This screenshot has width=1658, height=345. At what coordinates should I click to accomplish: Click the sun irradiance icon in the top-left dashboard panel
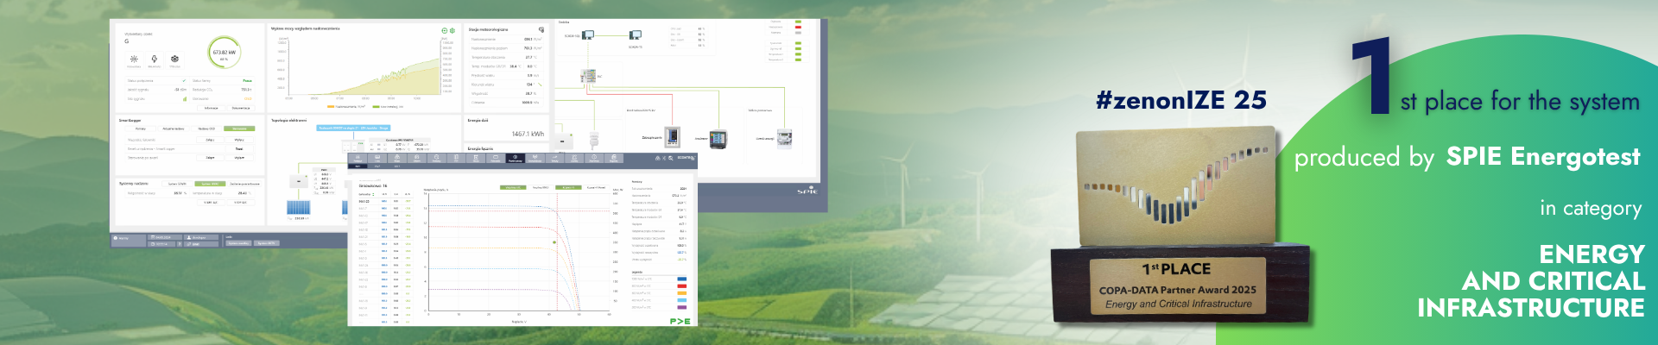point(134,59)
